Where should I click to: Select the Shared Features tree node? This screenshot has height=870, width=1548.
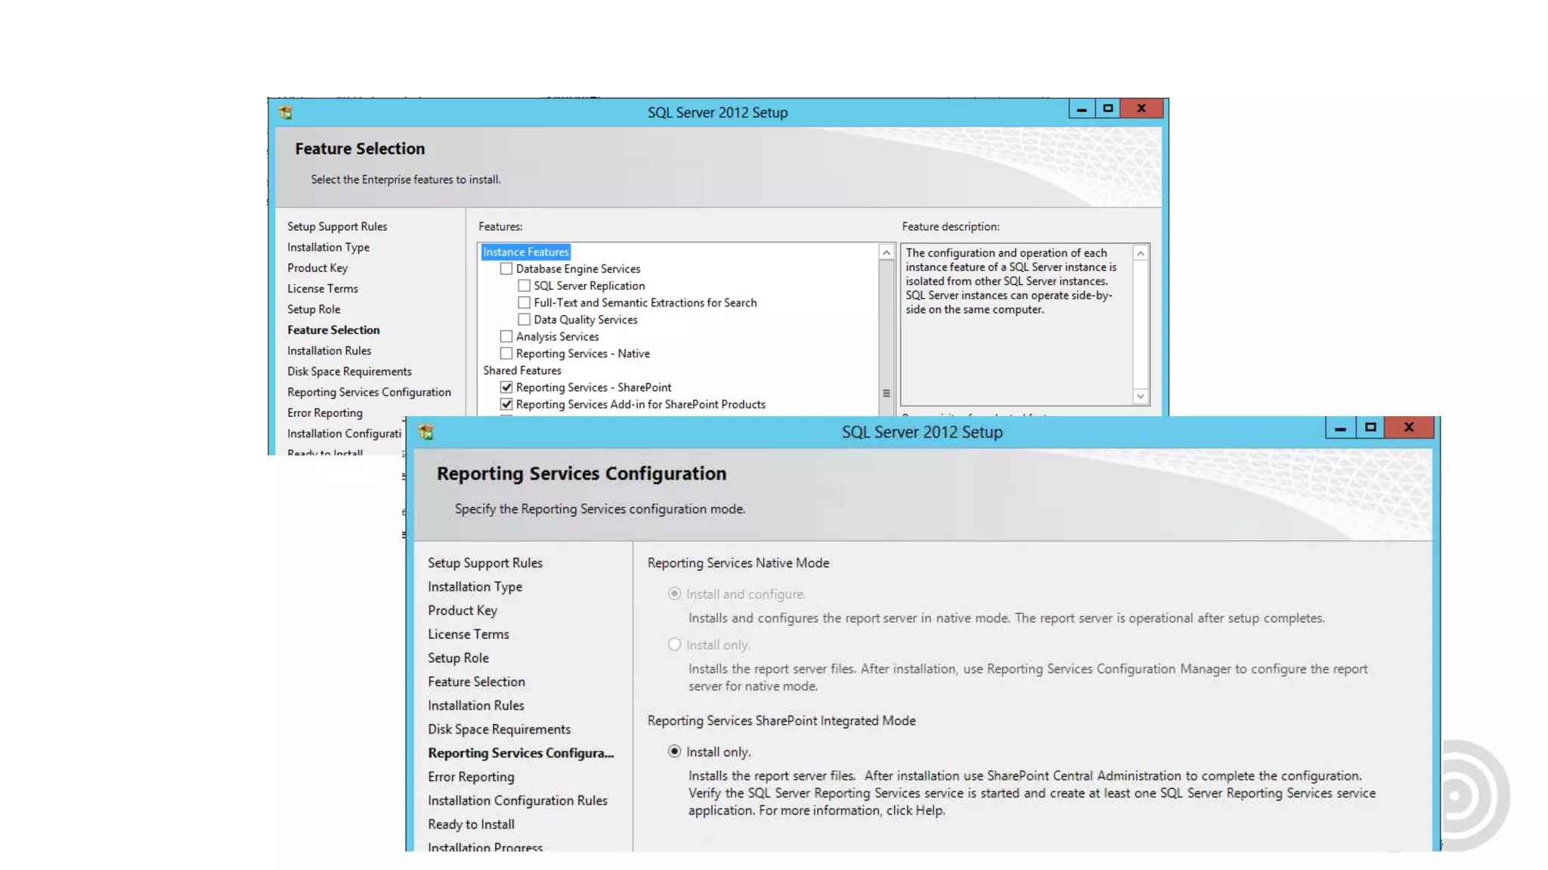(x=522, y=371)
